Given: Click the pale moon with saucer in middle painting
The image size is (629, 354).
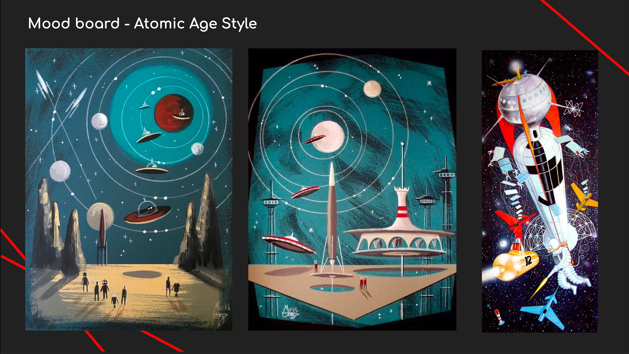Looking at the screenshot, I should pos(328,137).
